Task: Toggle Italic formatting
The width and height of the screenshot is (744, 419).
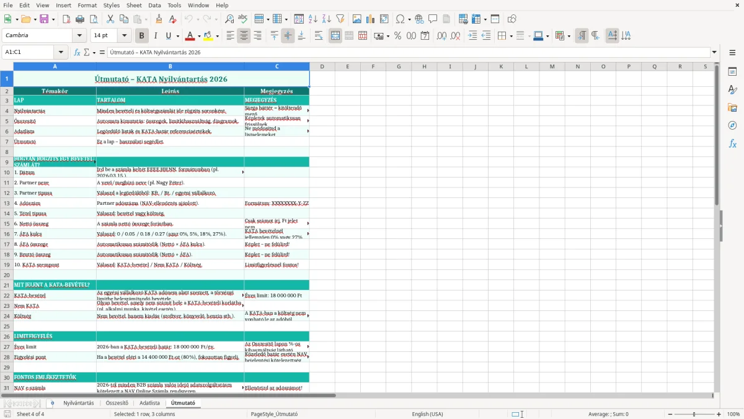Action: [155, 36]
